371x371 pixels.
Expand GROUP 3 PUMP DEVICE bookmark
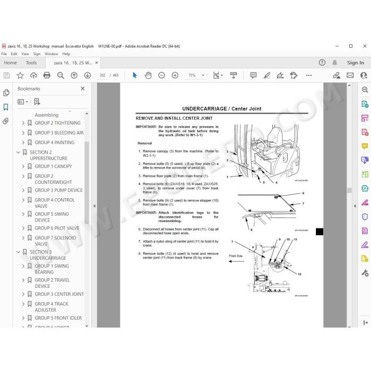coord(23,190)
